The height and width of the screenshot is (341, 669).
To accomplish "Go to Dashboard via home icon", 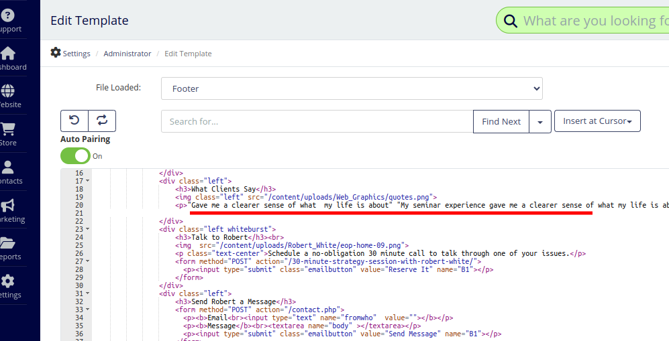I will (x=7, y=53).
